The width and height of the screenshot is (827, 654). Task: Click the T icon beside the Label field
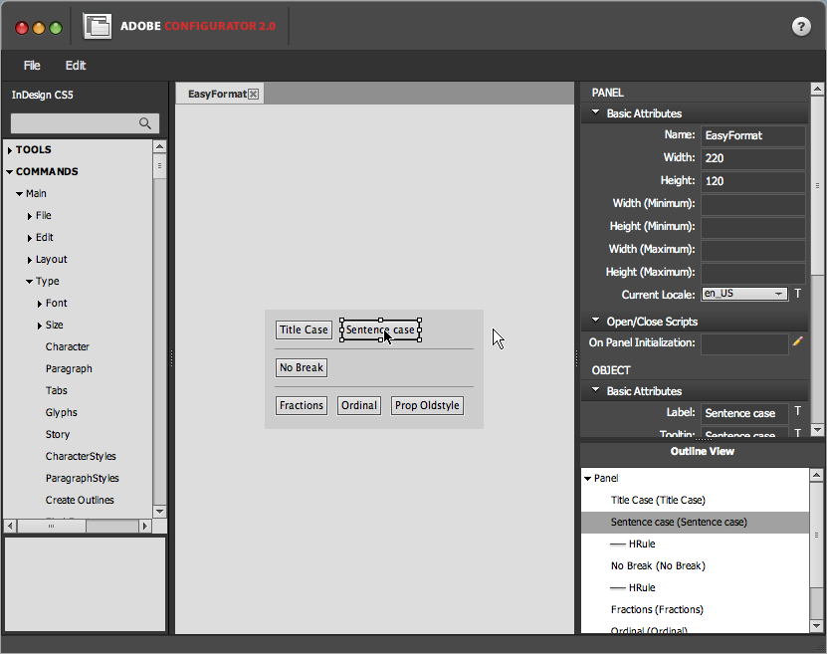798,411
